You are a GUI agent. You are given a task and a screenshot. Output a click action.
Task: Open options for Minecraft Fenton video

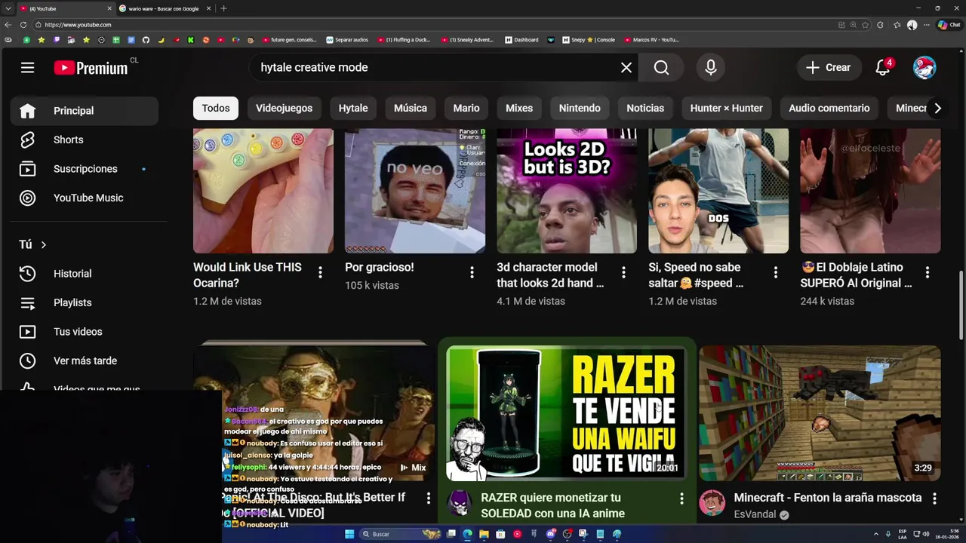pos(934,499)
